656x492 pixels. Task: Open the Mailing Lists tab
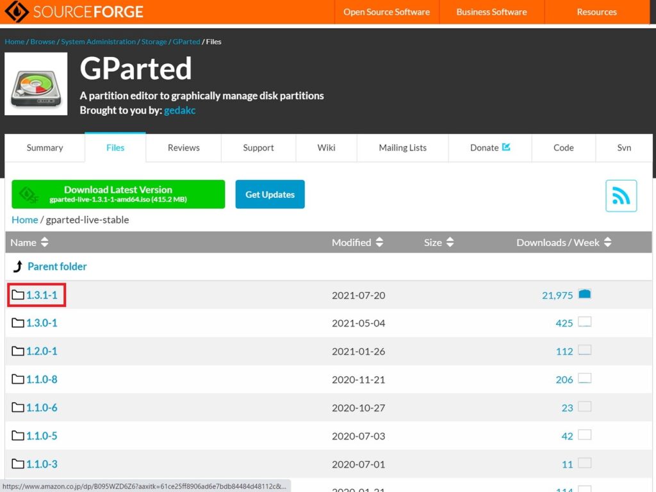click(403, 148)
